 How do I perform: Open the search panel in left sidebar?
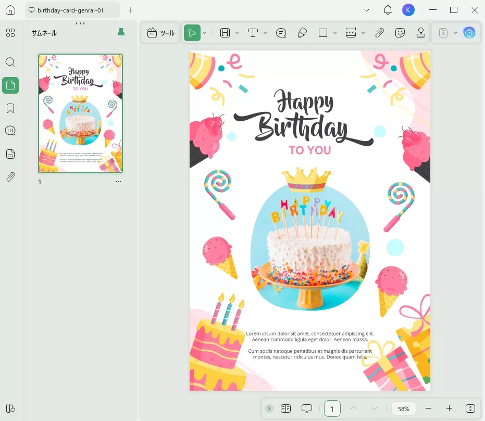pyautogui.click(x=10, y=62)
